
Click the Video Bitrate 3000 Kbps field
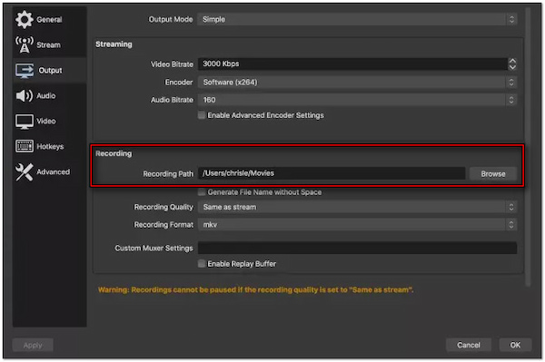[x=352, y=64]
